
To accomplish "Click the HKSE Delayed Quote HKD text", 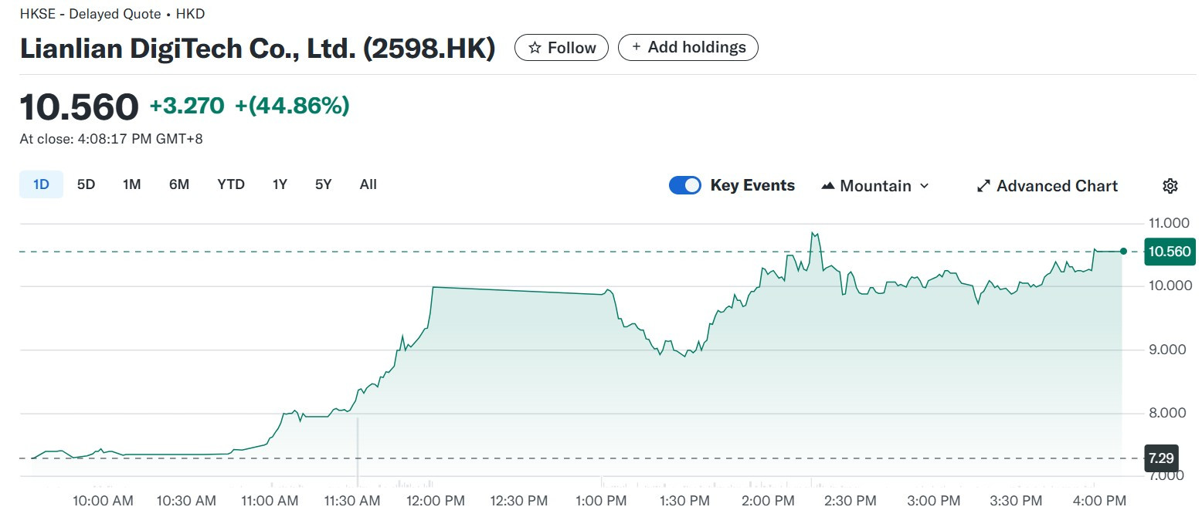I will click(x=113, y=14).
